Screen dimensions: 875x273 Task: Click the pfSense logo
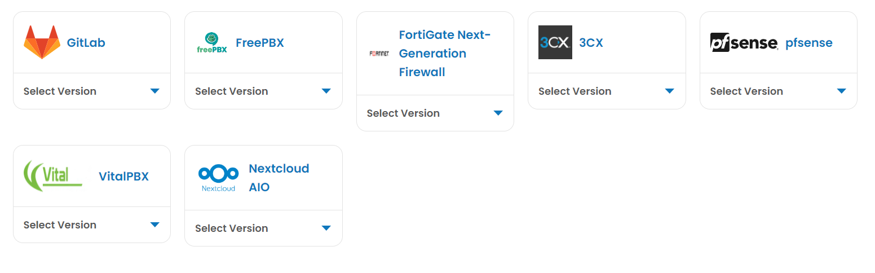coord(744,42)
